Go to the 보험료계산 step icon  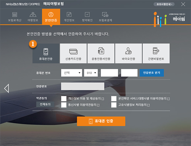(x=15, y=14)
